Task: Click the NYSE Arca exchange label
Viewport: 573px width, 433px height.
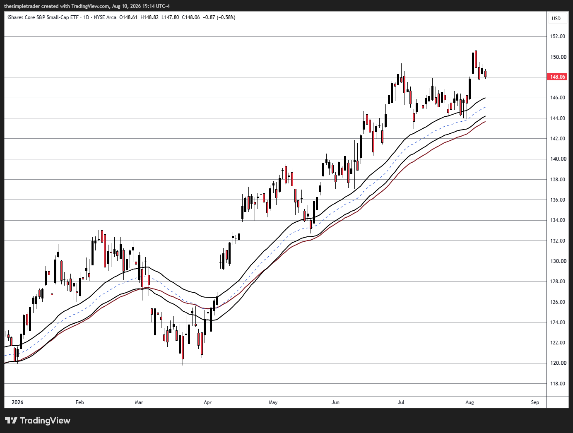Action: (105, 17)
